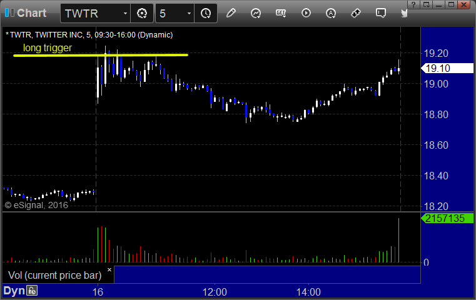Click the Vol (current price bar) label

(54, 275)
